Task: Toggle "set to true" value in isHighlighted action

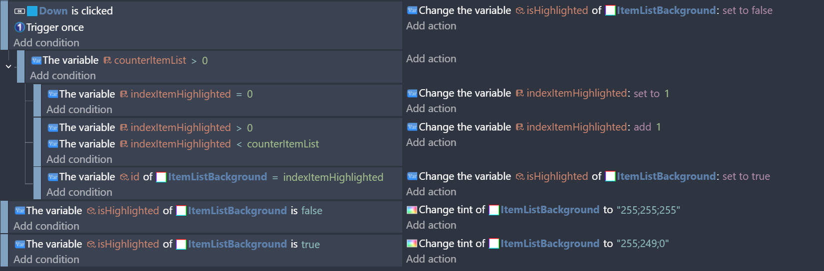Action: [746, 176]
